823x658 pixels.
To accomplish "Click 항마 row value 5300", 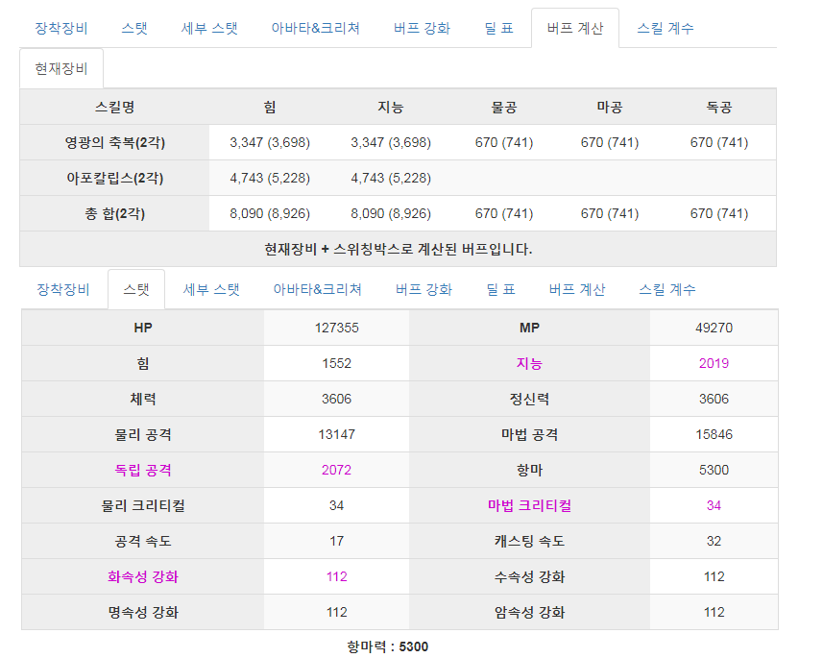I will tap(714, 470).
